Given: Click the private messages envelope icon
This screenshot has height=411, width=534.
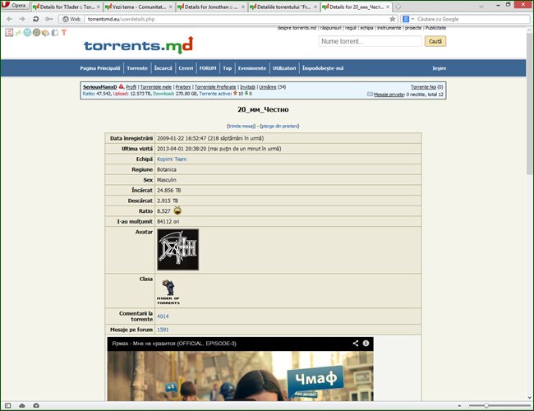Looking at the screenshot, I should 370,95.
